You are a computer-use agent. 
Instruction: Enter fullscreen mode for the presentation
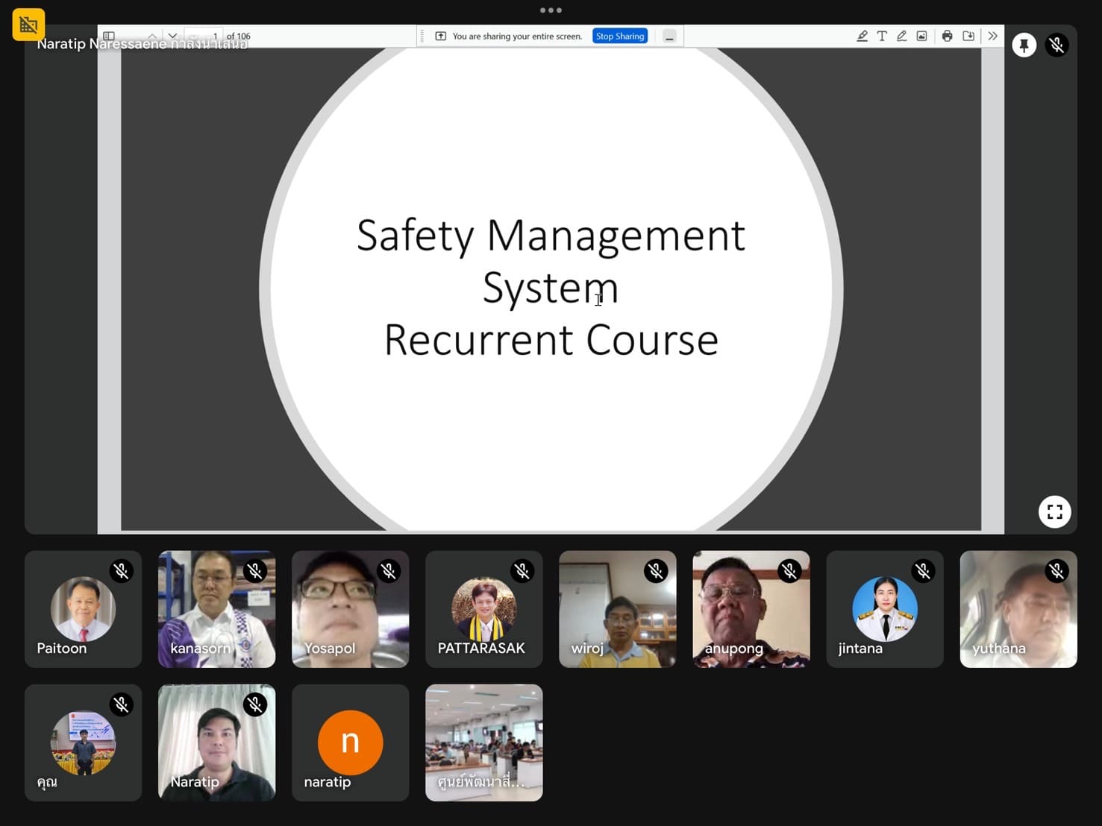coord(1054,512)
